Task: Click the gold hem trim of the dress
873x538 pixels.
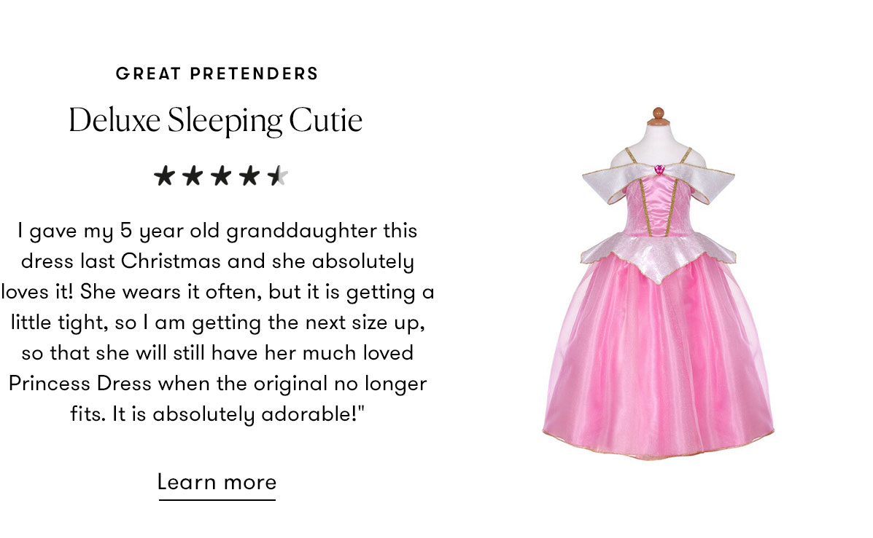Action: point(658,456)
